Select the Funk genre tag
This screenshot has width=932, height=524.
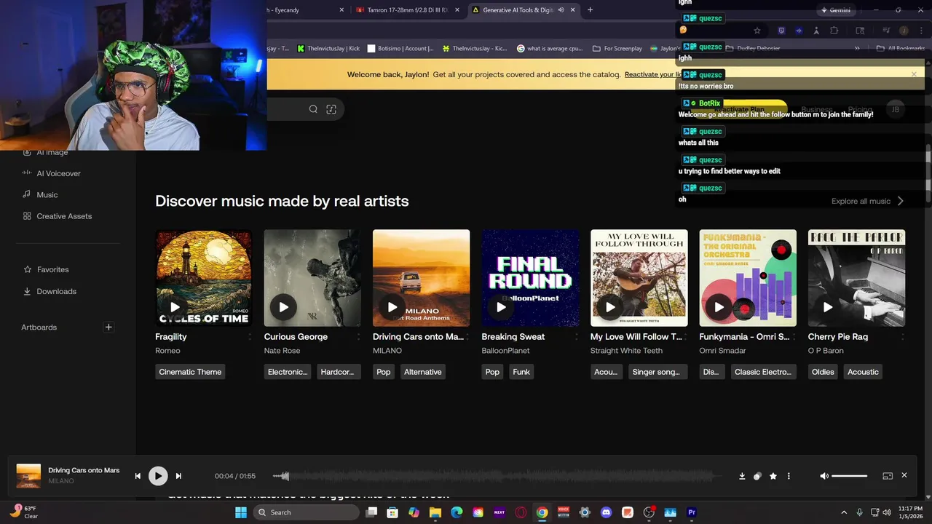coord(521,372)
